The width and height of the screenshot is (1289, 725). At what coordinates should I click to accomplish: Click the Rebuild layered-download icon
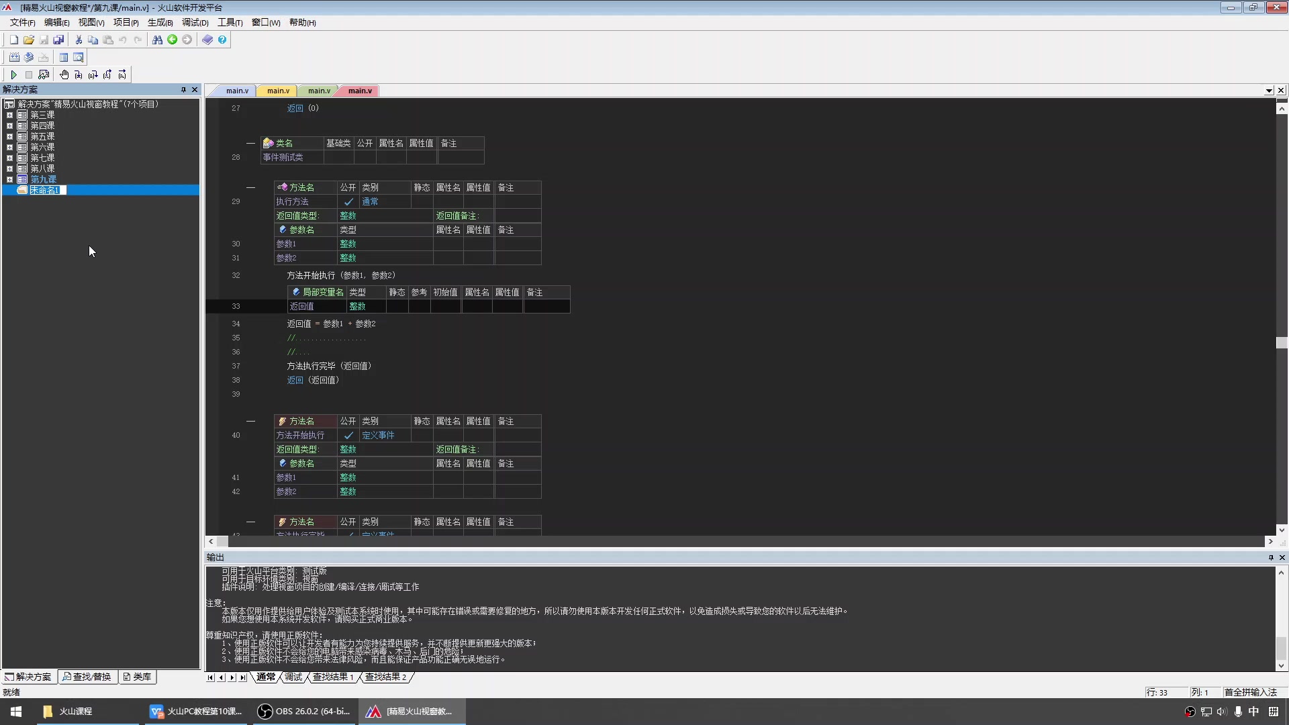pos(29,57)
